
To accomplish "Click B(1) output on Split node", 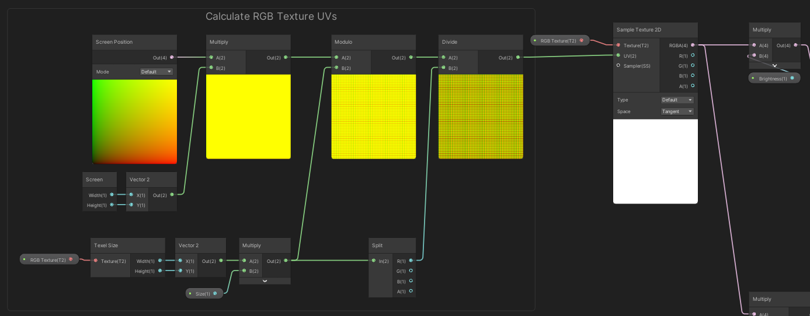I will 411,281.
